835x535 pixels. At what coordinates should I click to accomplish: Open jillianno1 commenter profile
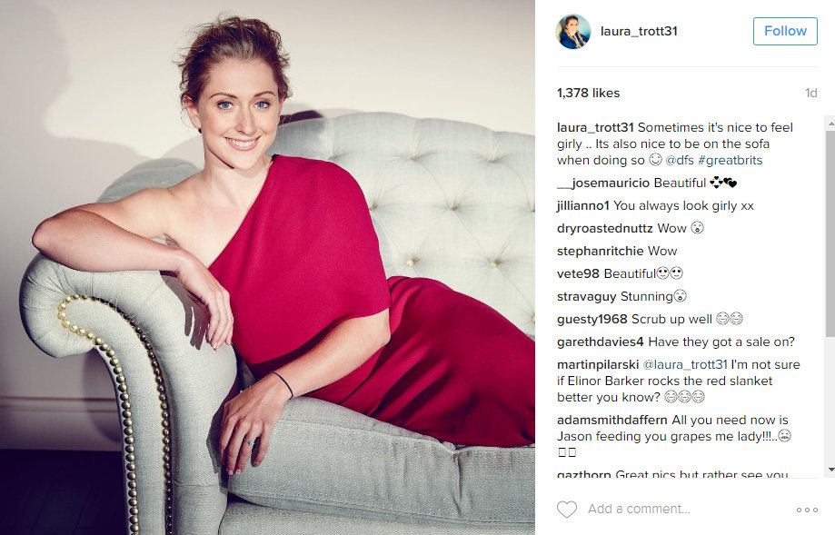(x=582, y=205)
